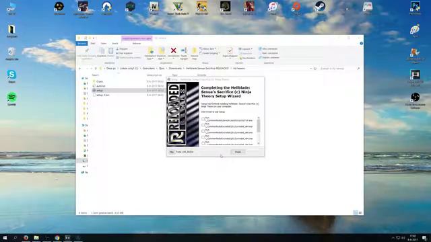Switch to large icons view at bottom right
Screen dimensions: 431x242
(x=360, y=212)
